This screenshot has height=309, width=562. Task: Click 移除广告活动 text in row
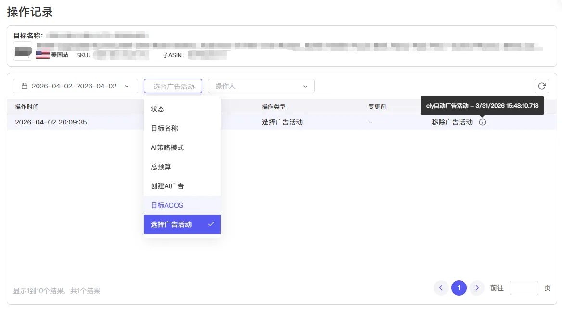452,122
